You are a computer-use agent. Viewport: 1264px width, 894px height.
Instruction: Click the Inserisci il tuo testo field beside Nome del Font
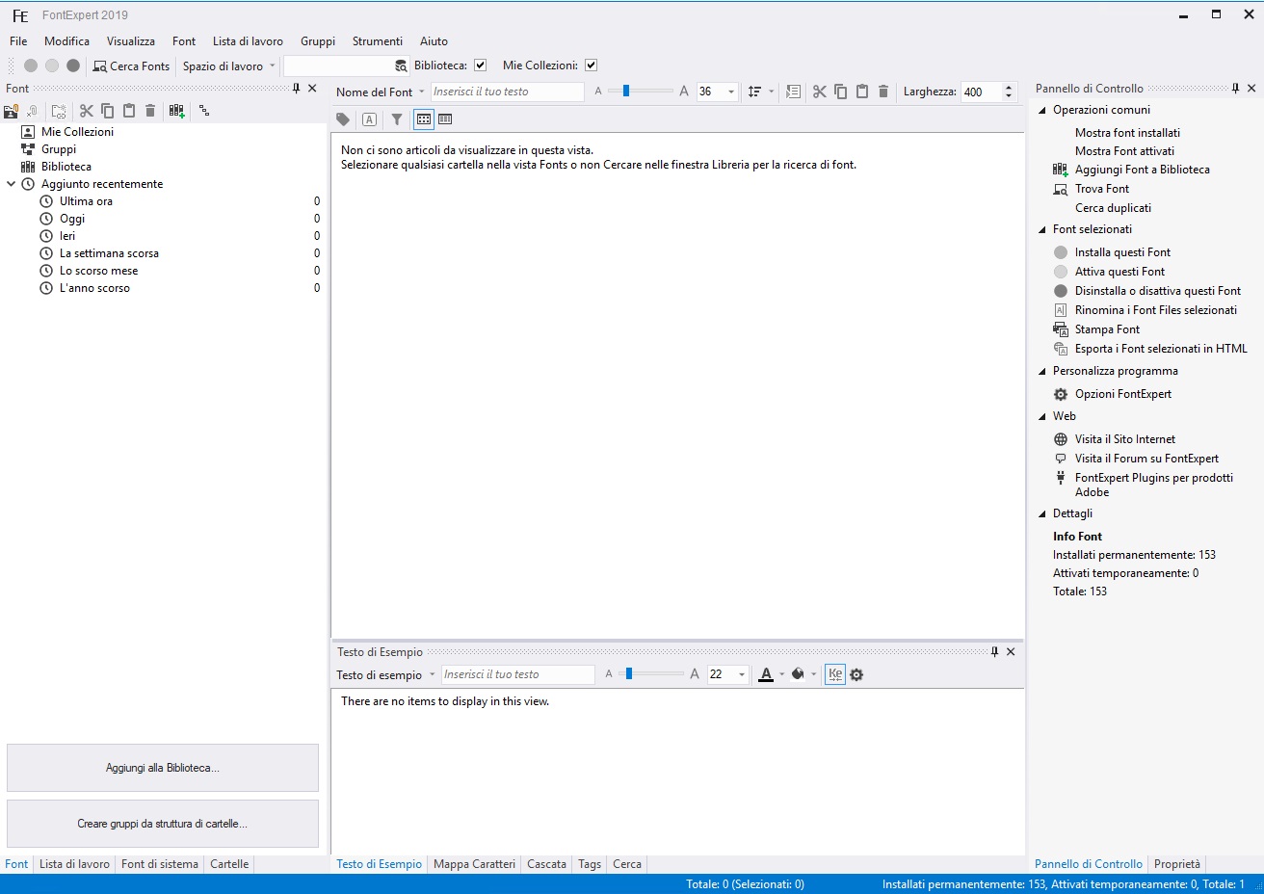pos(507,92)
